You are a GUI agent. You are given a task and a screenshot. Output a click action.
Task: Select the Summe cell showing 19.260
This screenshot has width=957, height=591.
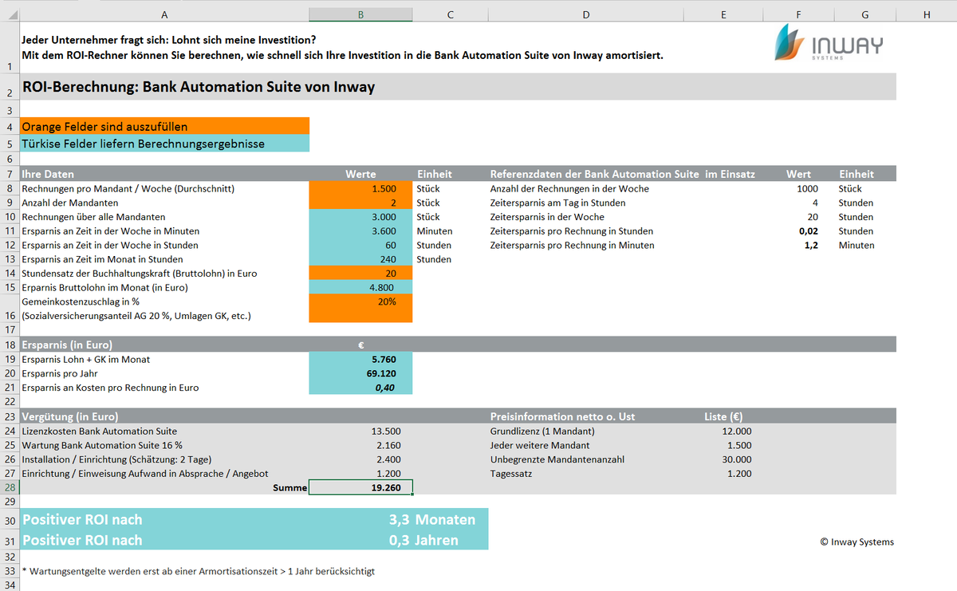coord(360,487)
